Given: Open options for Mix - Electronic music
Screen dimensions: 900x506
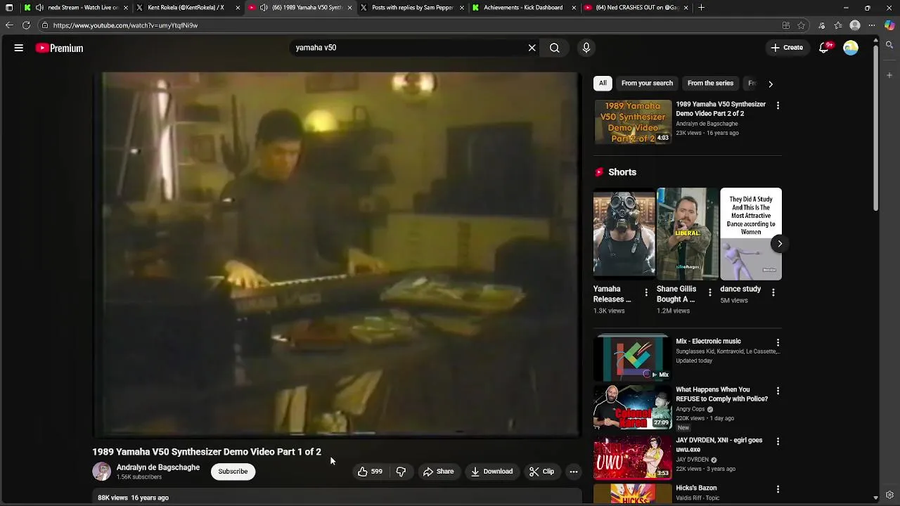Looking at the screenshot, I should click(x=778, y=343).
